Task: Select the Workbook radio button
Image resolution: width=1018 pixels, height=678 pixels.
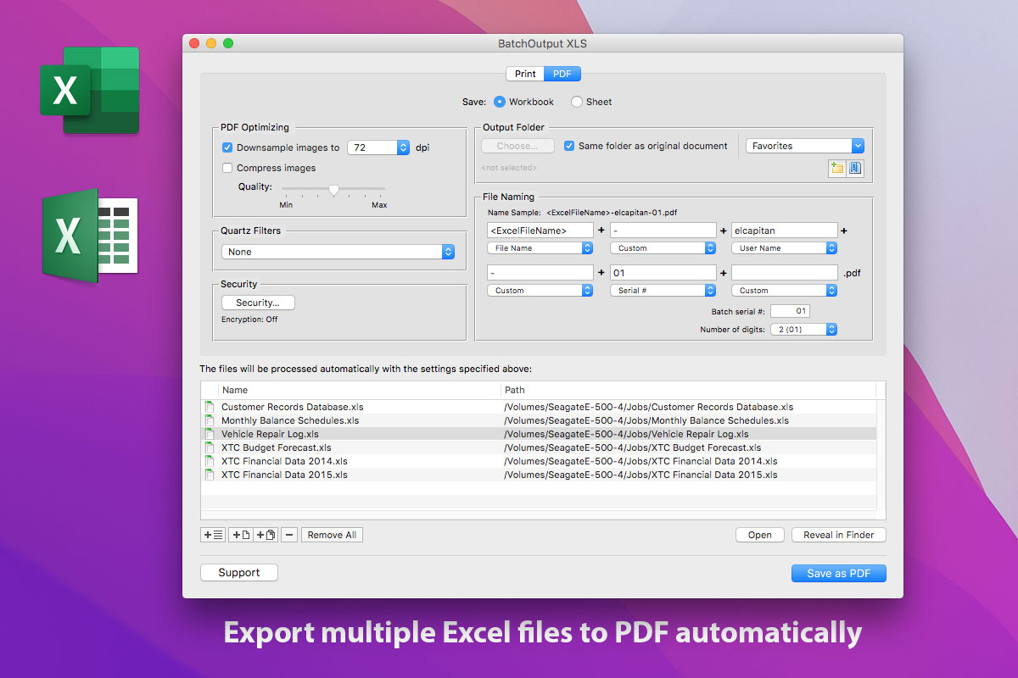Action: pyautogui.click(x=500, y=102)
